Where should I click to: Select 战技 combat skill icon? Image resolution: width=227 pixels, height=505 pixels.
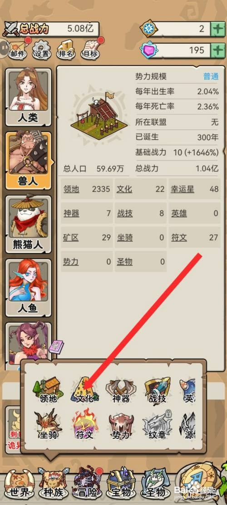(157, 390)
